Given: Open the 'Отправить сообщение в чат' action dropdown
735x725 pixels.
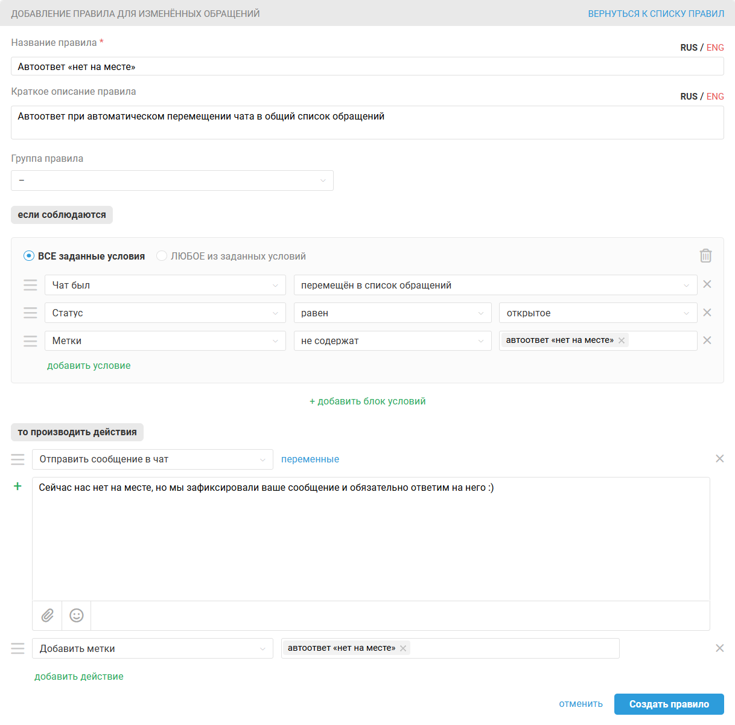Looking at the screenshot, I should click(152, 459).
